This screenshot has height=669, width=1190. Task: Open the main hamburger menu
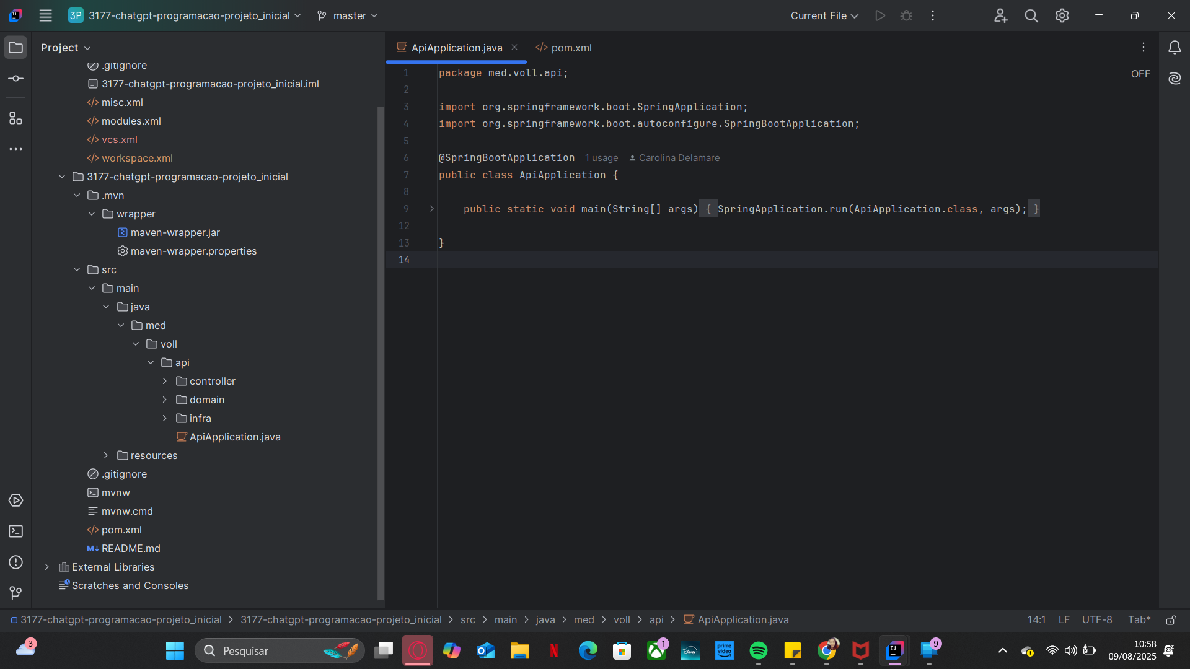[45, 15]
